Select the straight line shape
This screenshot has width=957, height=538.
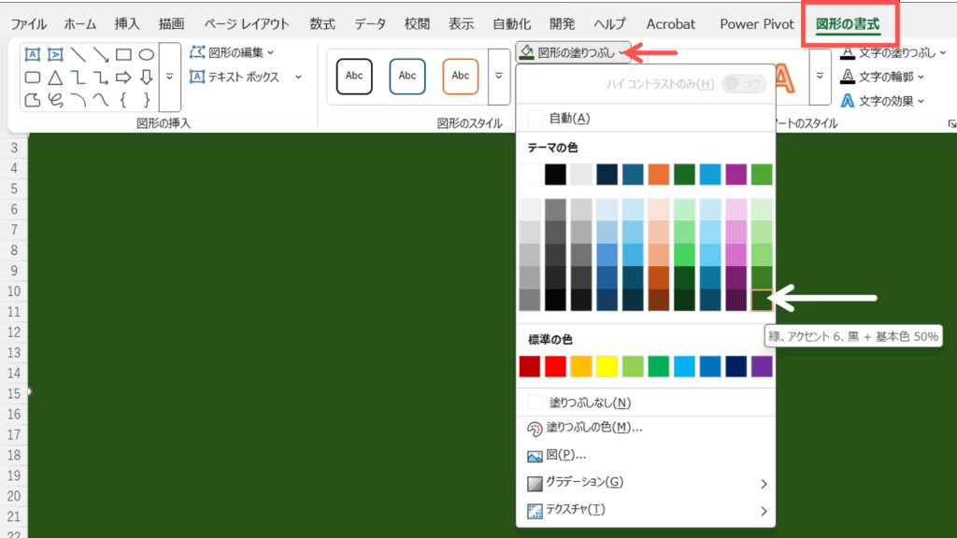pos(78,55)
